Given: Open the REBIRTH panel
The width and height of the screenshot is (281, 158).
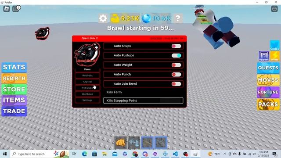Looking at the screenshot, I should (14, 79).
